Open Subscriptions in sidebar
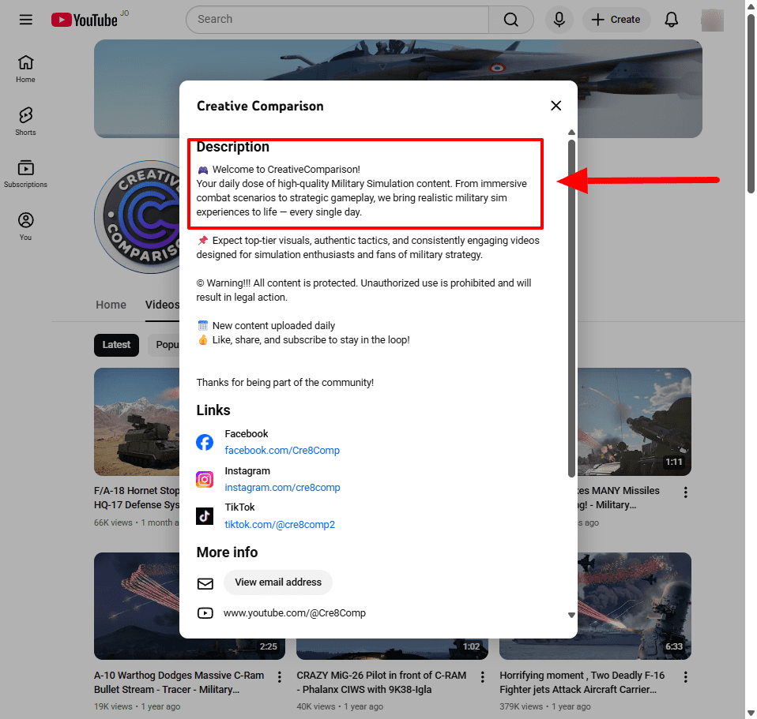The image size is (757, 719). point(25,174)
